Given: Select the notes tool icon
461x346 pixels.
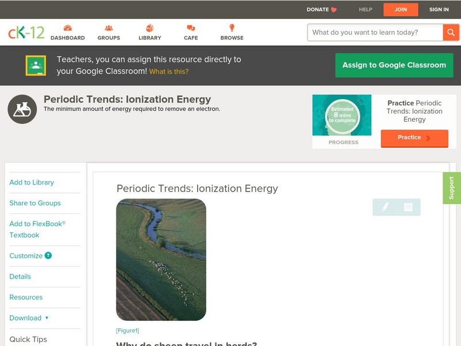Looking at the screenshot, I should (x=408, y=207).
